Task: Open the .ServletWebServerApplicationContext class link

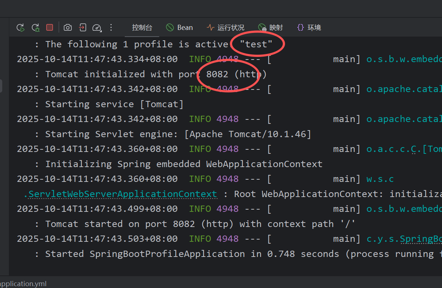Action: 120,194
